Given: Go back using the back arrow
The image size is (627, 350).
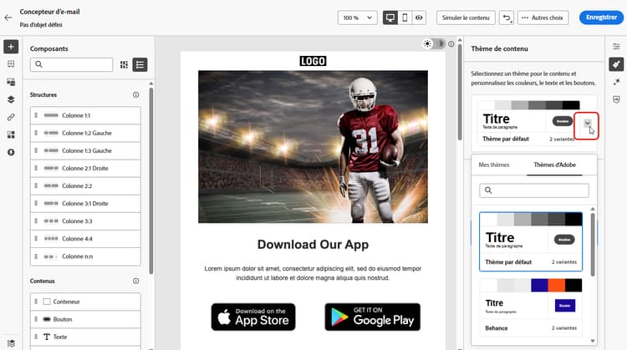Looking at the screenshot, I should pyautogui.click(x=8, y=18).
